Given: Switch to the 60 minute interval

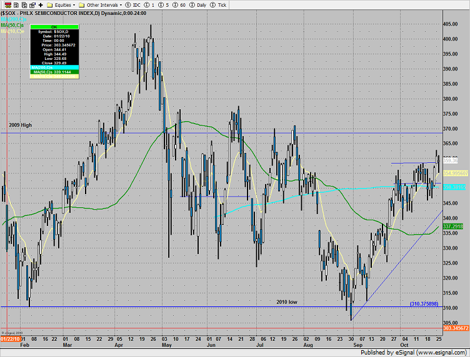Looking at the screenshot, I should tap(182, 5).
